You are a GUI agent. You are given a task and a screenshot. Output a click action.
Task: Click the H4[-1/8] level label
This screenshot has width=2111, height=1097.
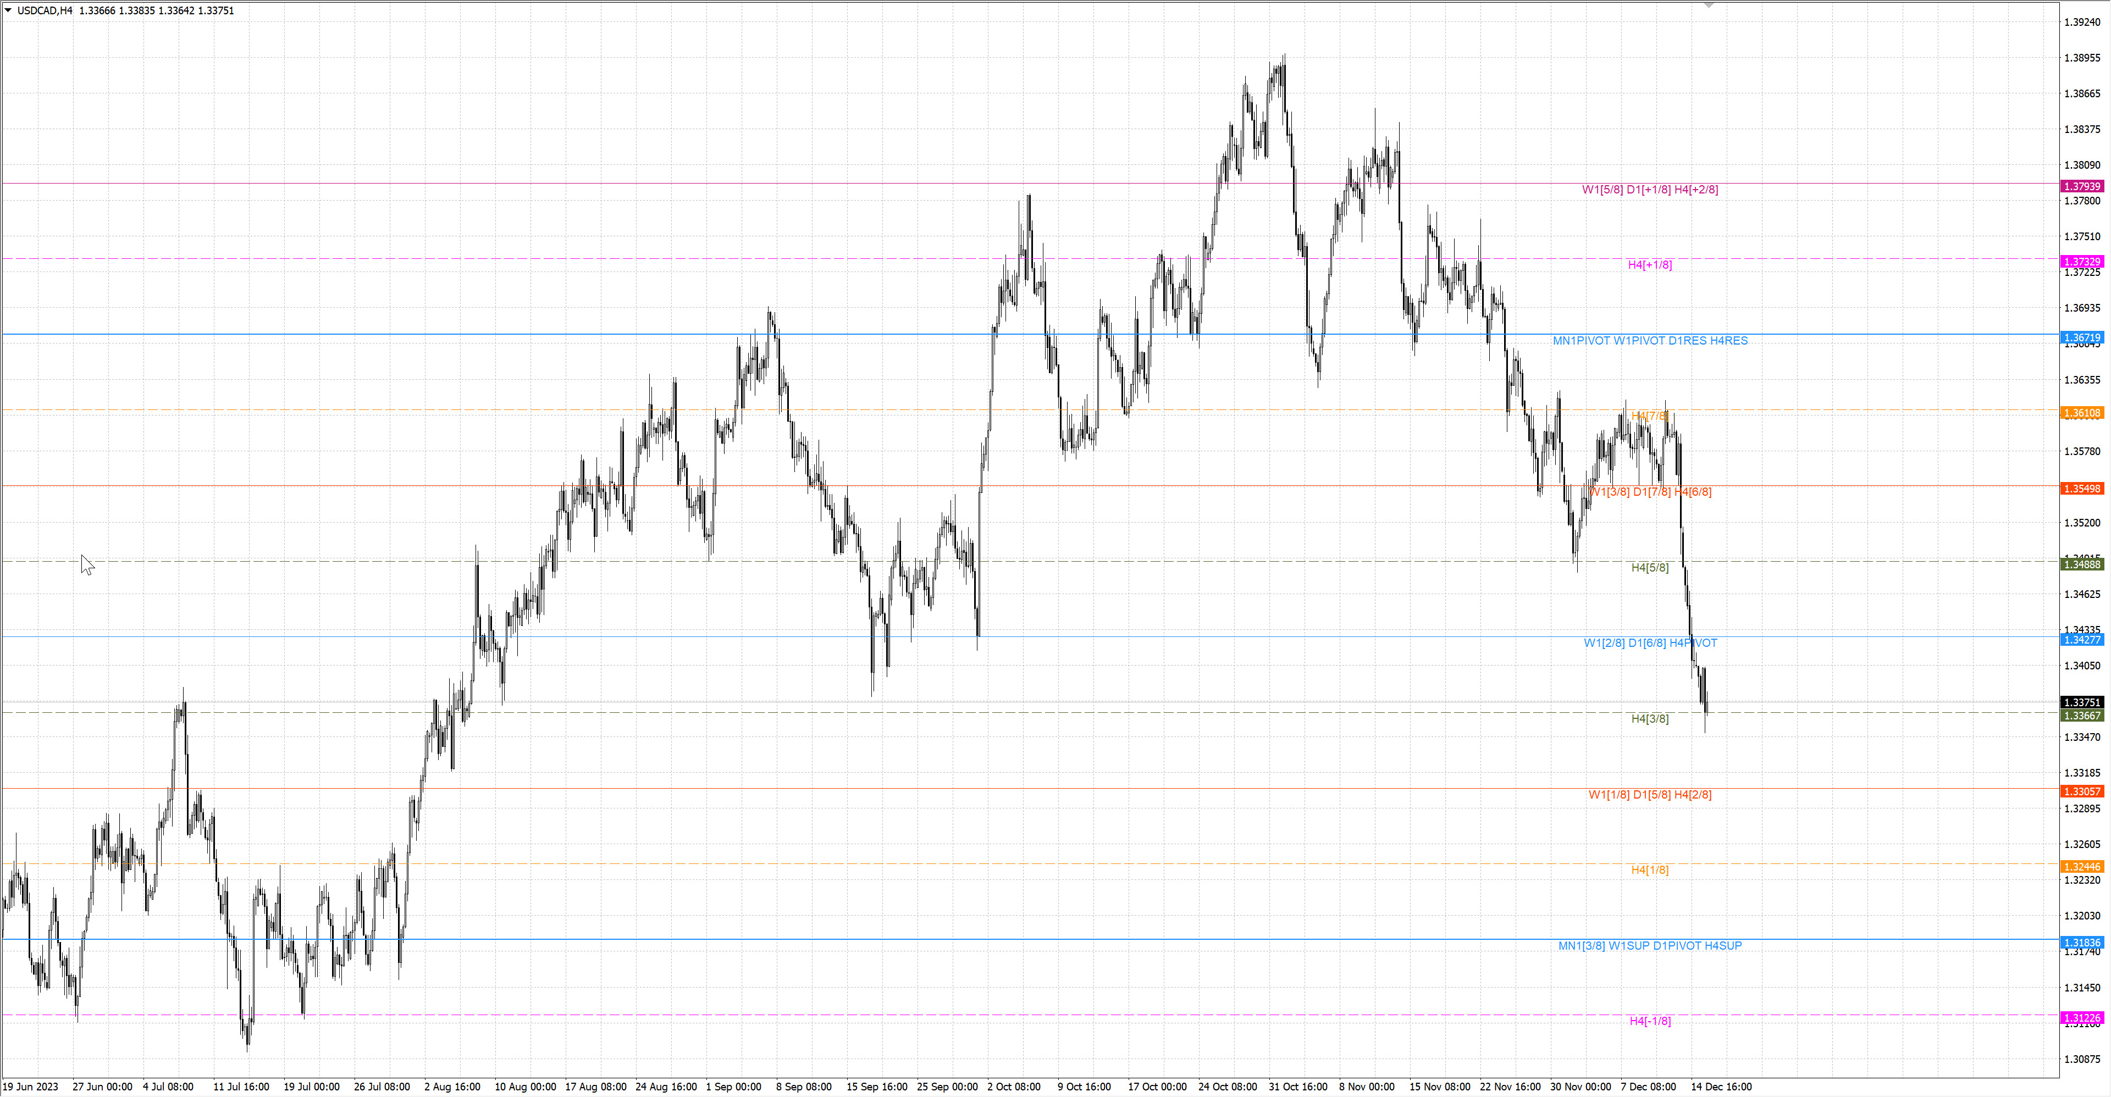pos(1650,1021)
